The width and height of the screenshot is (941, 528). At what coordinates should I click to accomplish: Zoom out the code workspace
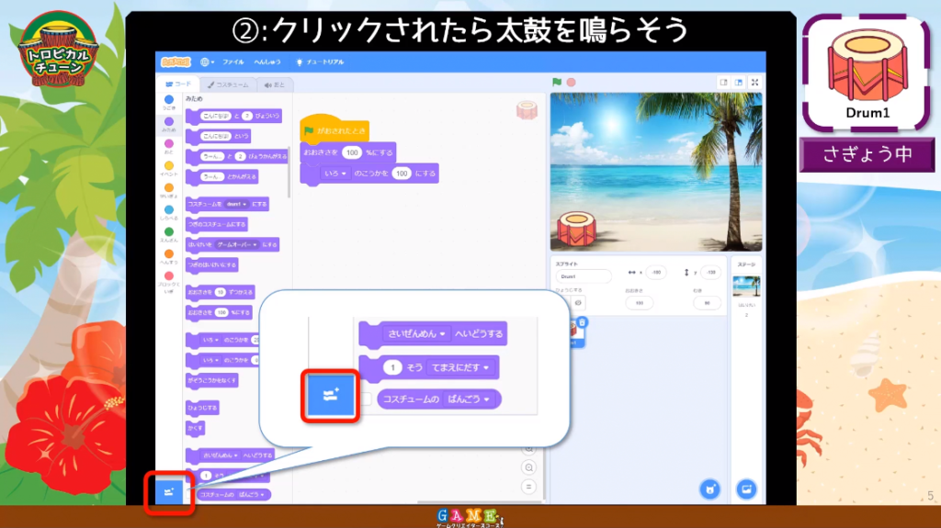(x=528, y=467)
